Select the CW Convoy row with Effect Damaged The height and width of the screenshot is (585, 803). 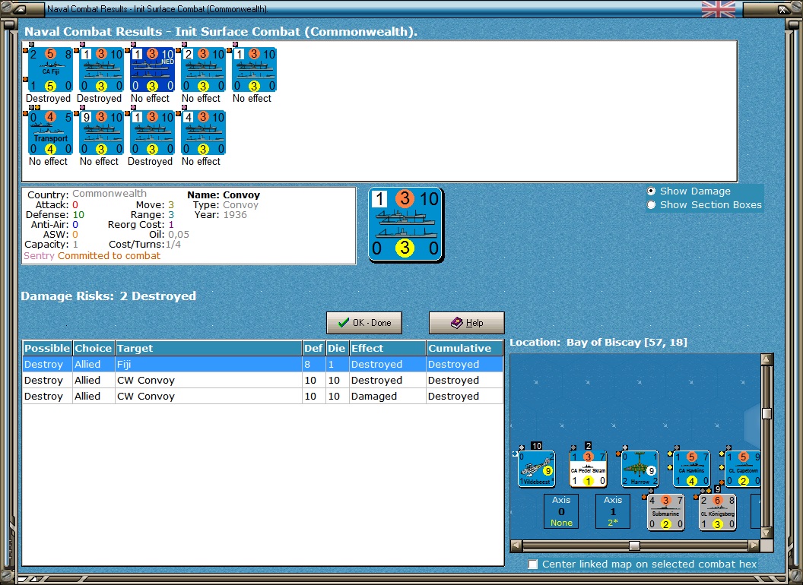click(262, 396)
